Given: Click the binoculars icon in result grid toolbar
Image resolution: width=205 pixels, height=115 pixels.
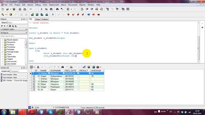Looking at the screenshot, I should 63,67.
